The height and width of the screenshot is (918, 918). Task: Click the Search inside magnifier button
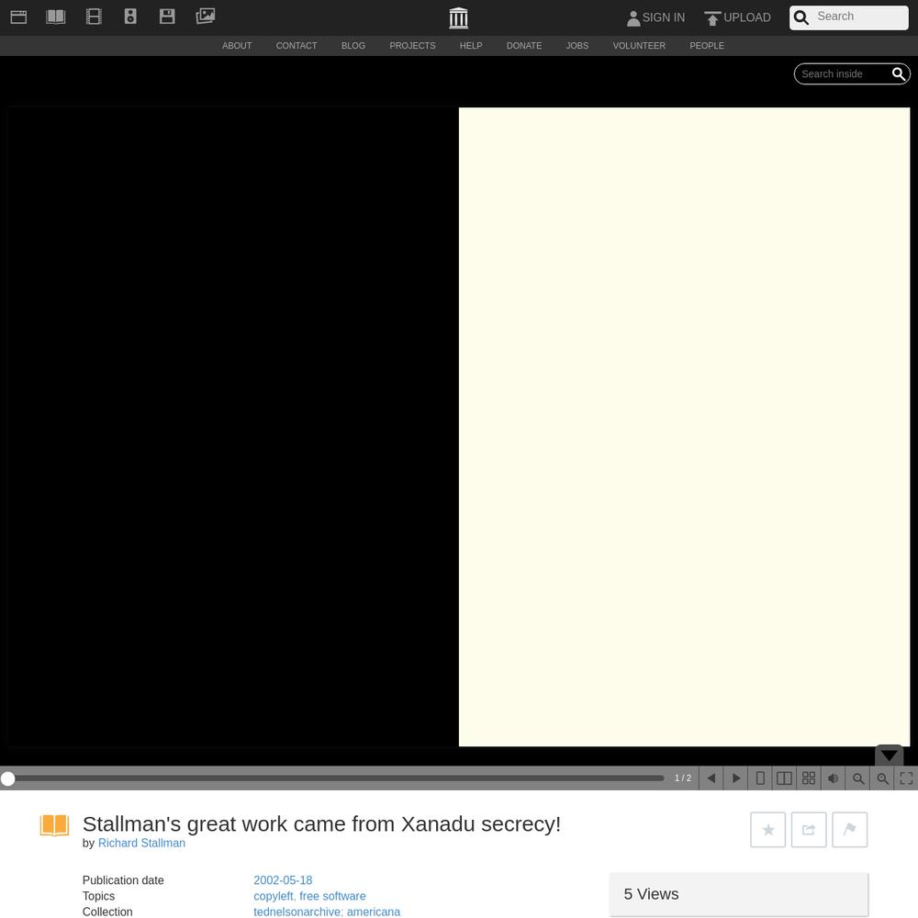[x=899, y=73]
